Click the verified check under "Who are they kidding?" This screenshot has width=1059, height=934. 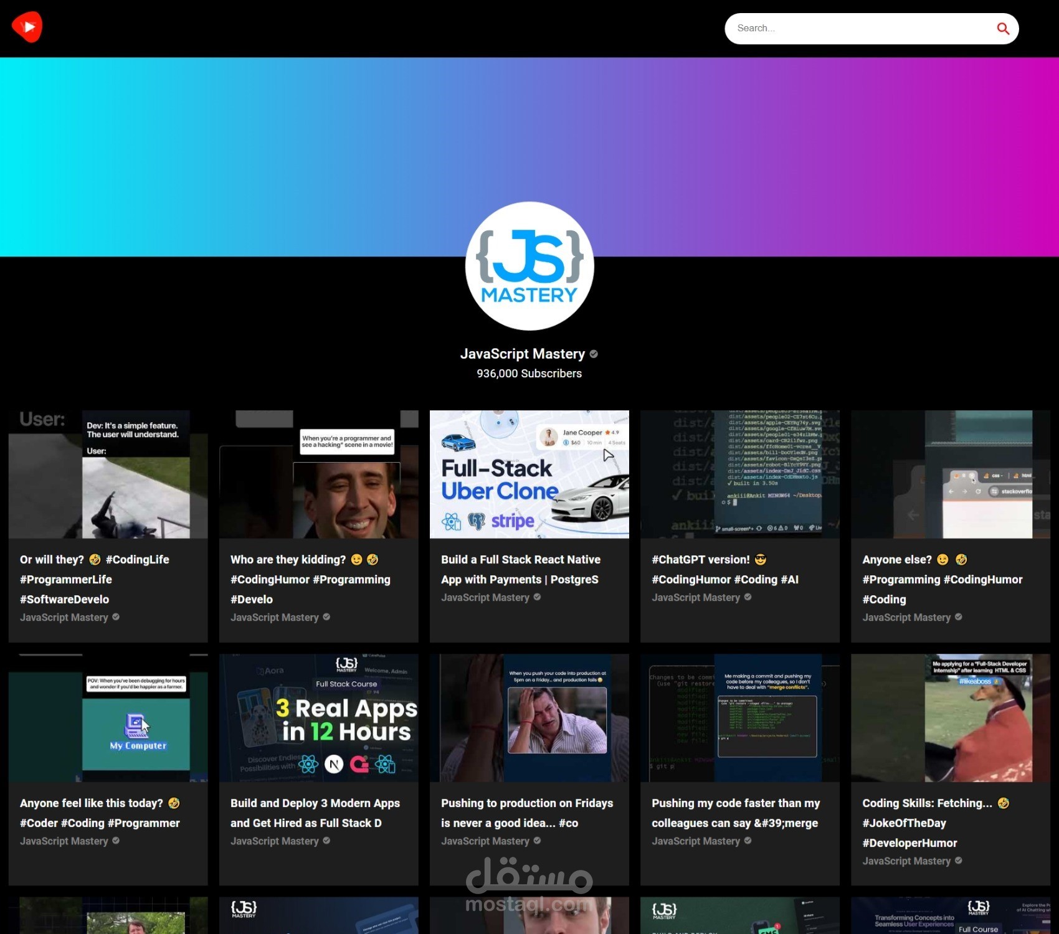[x=326, y=617]
